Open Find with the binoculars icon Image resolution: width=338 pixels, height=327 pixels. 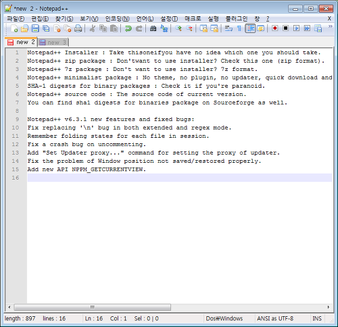pos(153,28)
